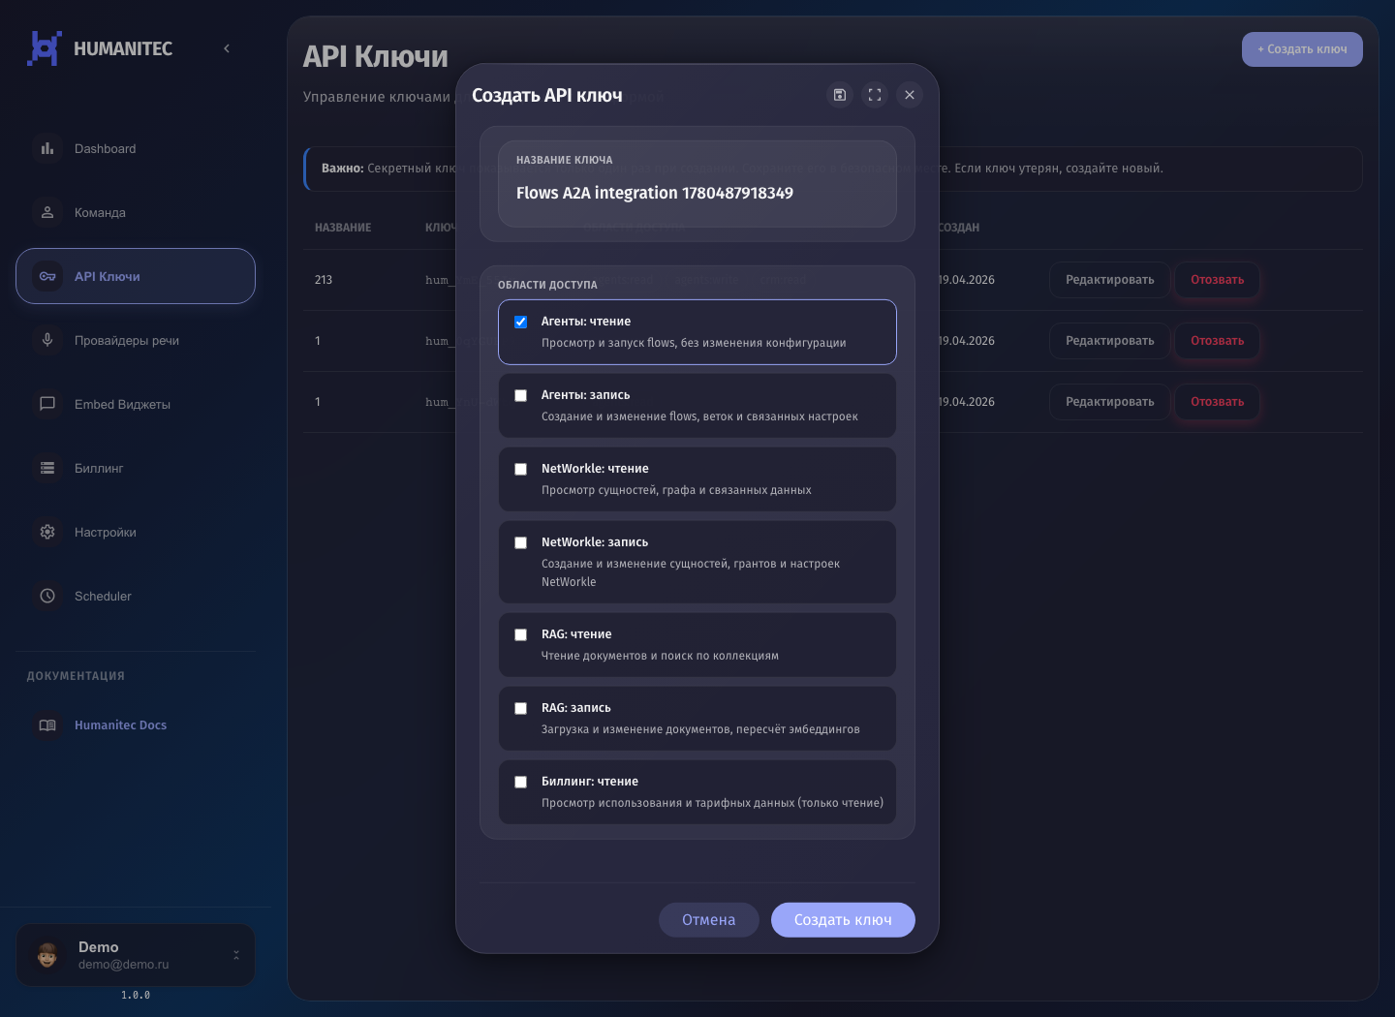Enable the RAG: чтение checkbox
The image size is (1395, 1017).
521,634
